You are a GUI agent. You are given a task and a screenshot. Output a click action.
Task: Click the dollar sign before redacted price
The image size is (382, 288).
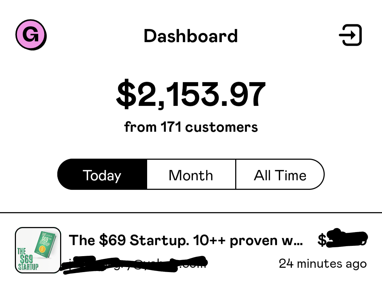coord(322,240)
